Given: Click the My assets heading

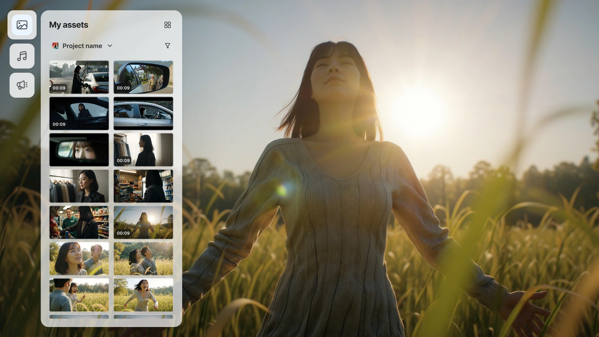Looking at the screenshot, I should pos(69,25).
